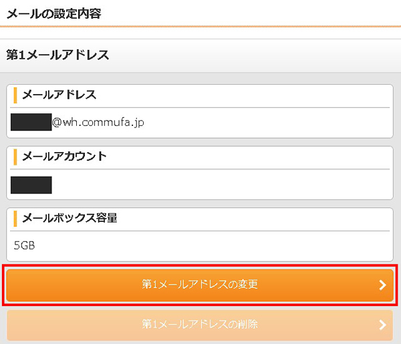Click the 第1メールアドレスの削除 button
This screenshot has height=344, width=401.
(x=200, y=325)
